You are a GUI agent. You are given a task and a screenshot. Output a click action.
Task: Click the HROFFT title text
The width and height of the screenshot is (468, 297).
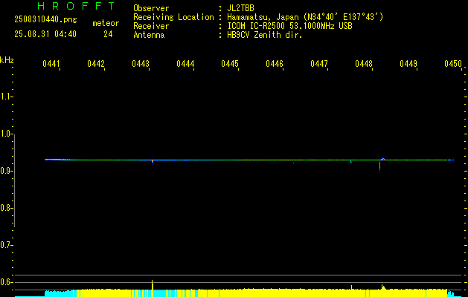click(x=77, y=6)
